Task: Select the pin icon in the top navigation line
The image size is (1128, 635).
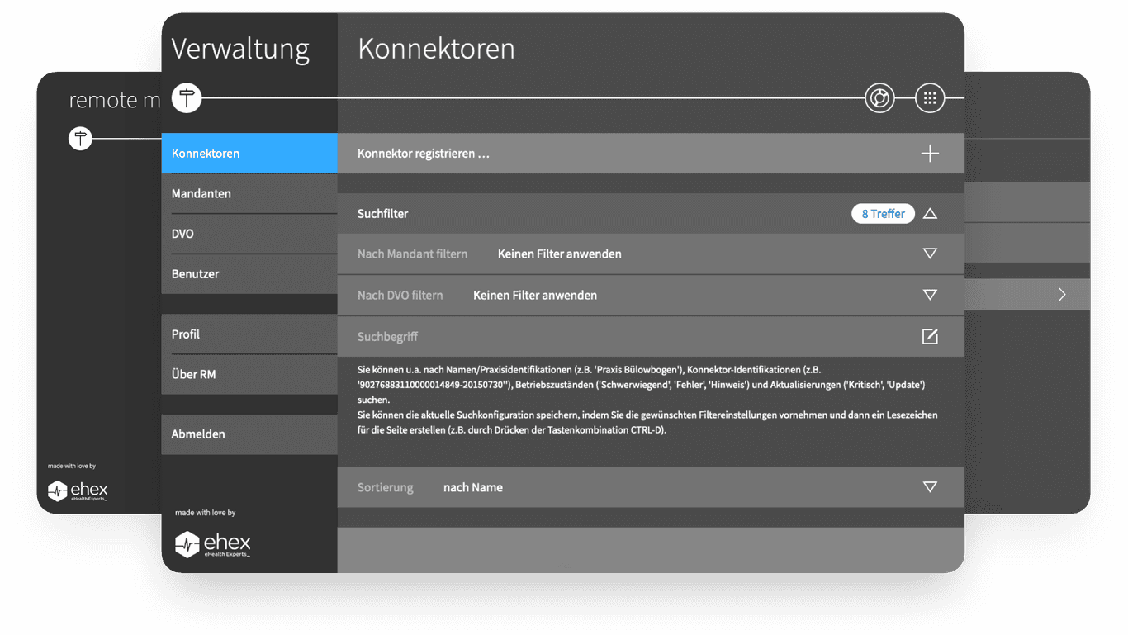Action: [186, 97]
